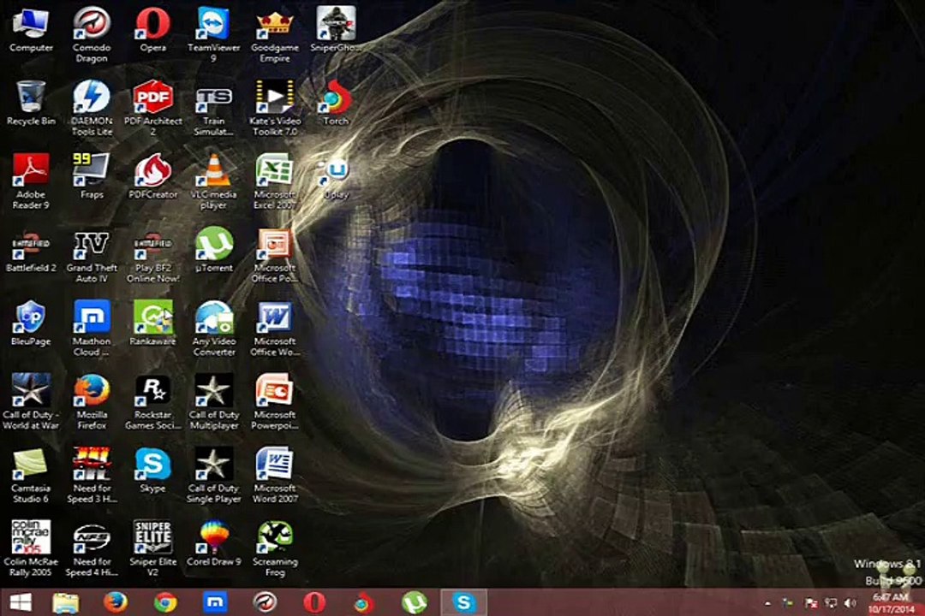The image size is (925, 616).
Task: Open Comodo Dragon from the taskbar
Action: click(x=265, y=602)
